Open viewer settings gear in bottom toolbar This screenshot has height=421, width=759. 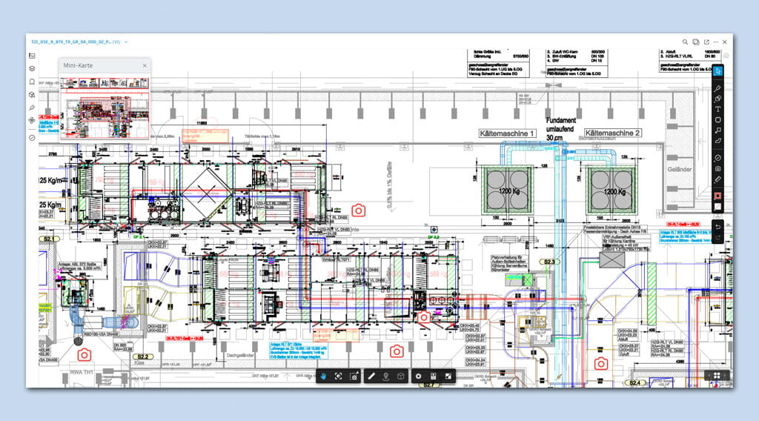[418, 377]
